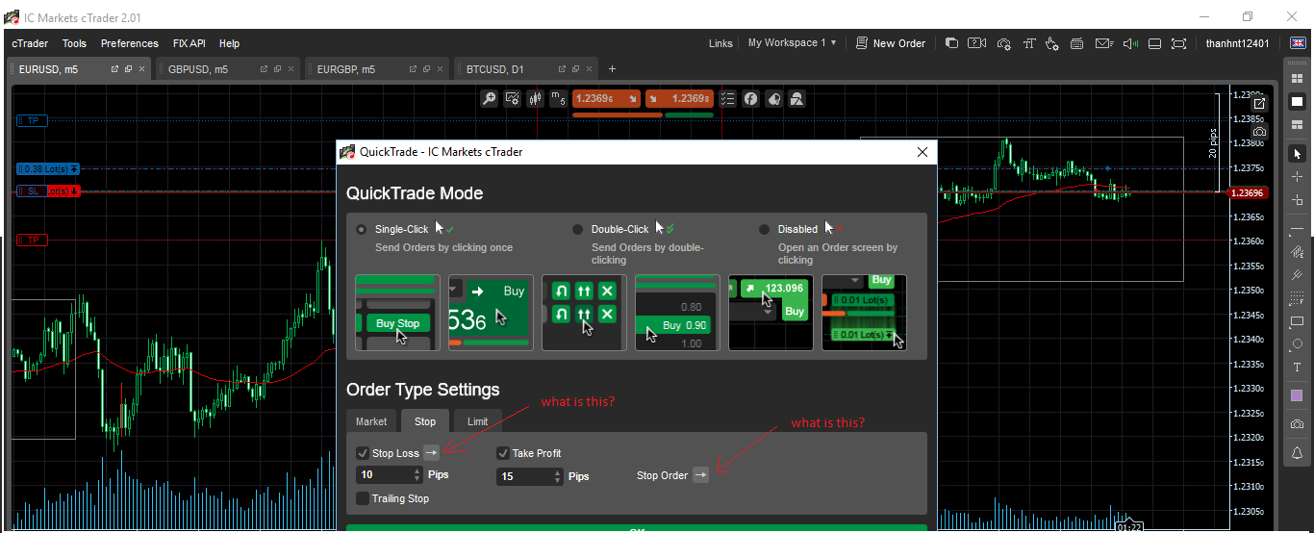Open the My Workspace 1 dropdown
This screenshot has height=533, width=1314.
pos(792,43)
